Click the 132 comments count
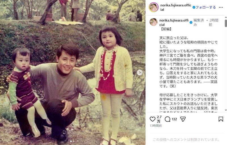This screenshot has height=145, width=227. pyautogui.click(x=174, y=119)
